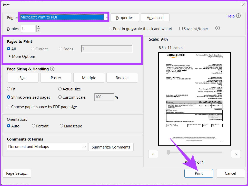The width and height of the screenshot is (248, 186).
Task: Increase copies with the up stepper arrow
Action: point(38,27)
